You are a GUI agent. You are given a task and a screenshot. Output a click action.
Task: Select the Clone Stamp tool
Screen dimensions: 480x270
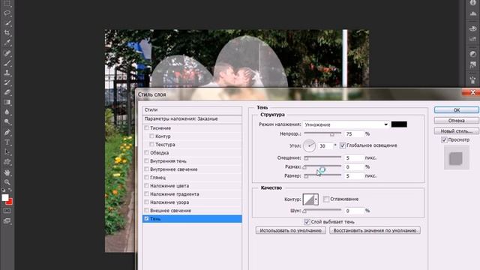[7, 73]
